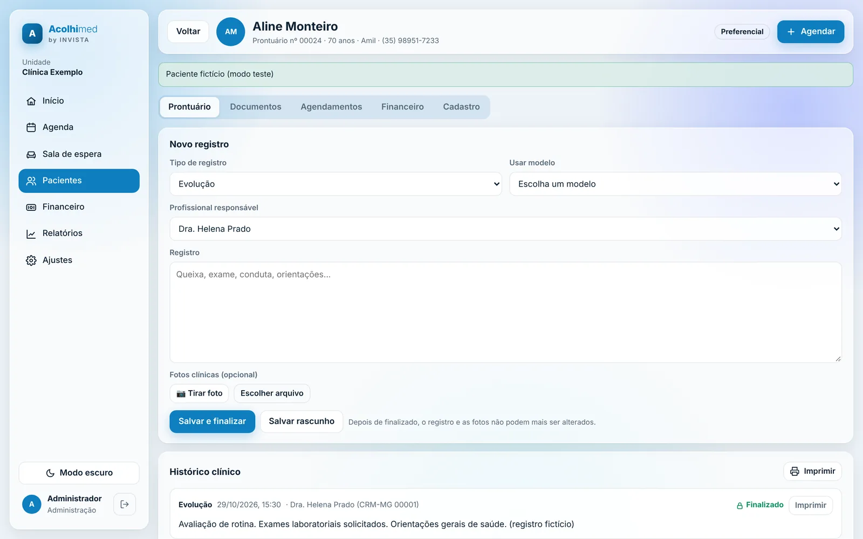
Task: Switch to the Agendamentos tab
Action: click(x=331, y=107)
